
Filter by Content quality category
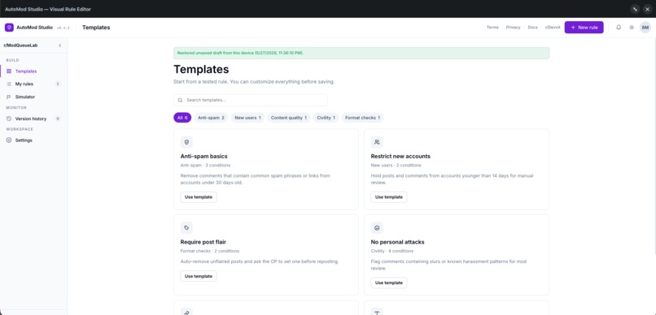pos(289,118)
